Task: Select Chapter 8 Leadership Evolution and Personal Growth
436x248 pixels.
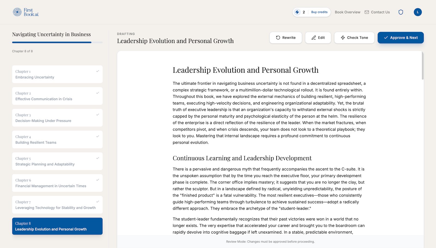Action: point(57,226)
